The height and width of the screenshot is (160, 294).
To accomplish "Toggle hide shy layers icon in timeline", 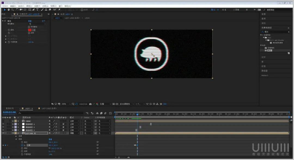I will click(97, 113).
